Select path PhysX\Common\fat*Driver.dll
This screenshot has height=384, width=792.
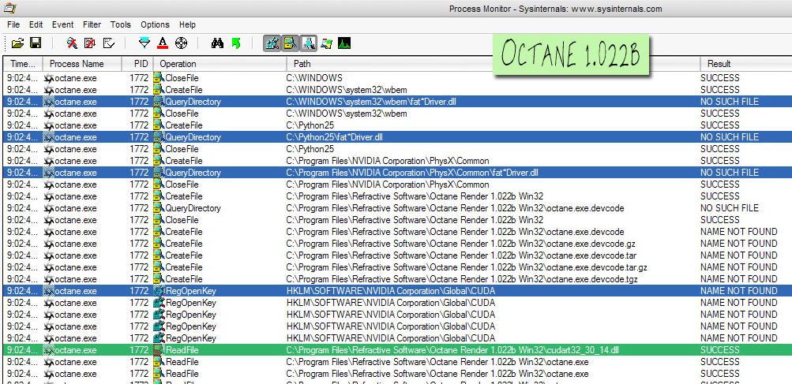[x=413, y=173]
